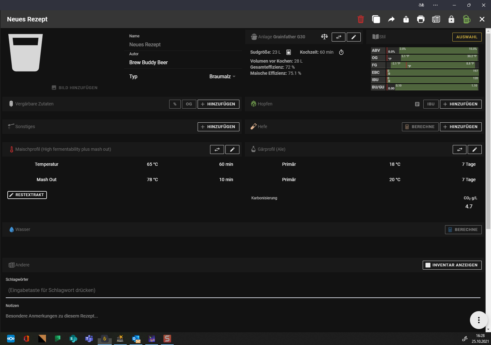Toggle the Inventar Anzeigen checkbox

click(x=428, y=265)
